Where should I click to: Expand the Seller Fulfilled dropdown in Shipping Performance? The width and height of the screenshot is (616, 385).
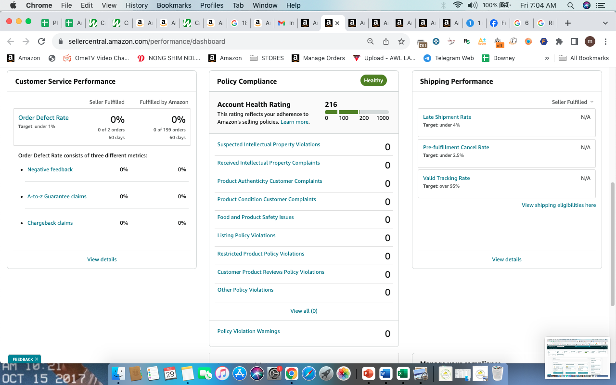tap(573, 102)
